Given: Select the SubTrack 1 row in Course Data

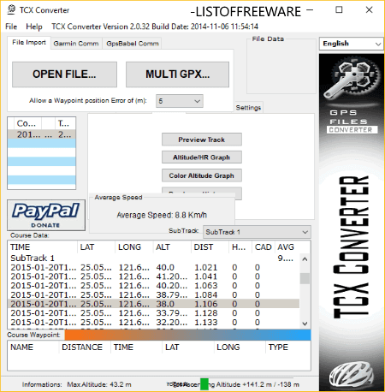Looking at the screenshot, I should 154,258.
